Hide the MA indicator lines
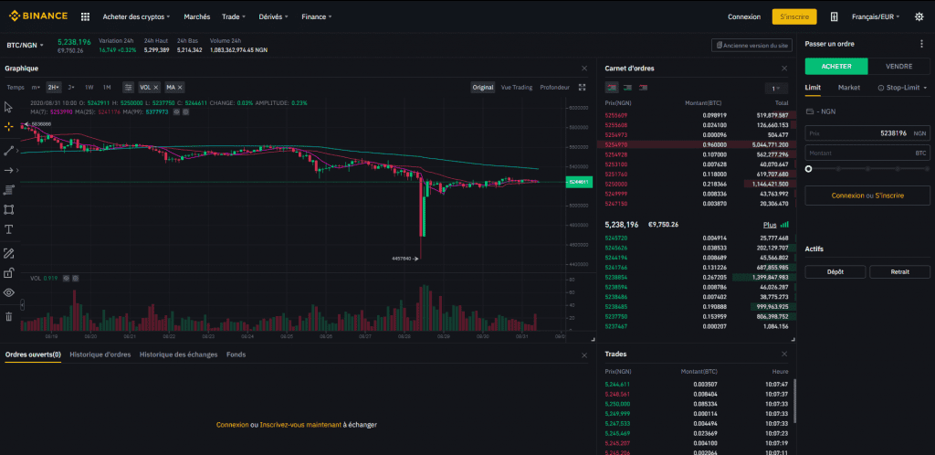 point(176,111)
